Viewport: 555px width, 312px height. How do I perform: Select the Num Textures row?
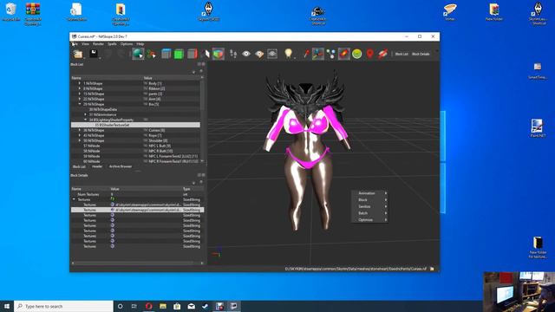tap(137, 194)
